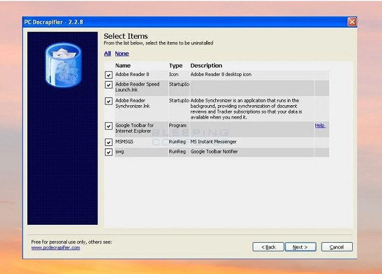Visit the www.pcdecrapifier.com link

pos(55,248)
